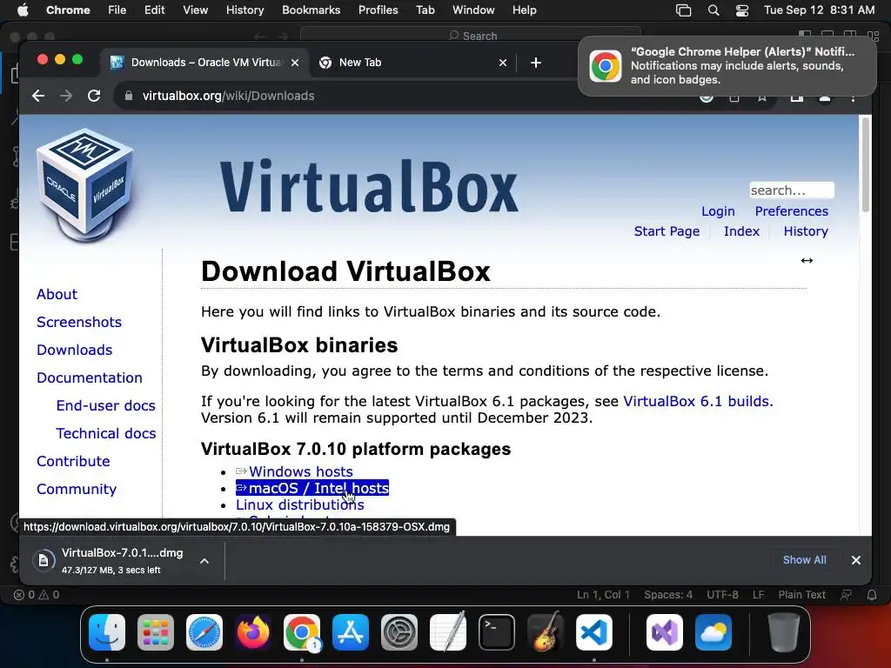Open Firefox from the Dock
891x668 pixels.
pos(253,632)
